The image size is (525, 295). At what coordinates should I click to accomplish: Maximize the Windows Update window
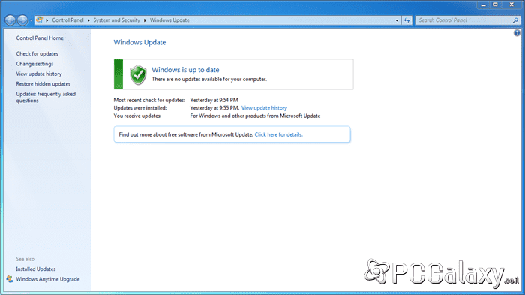tap(495, 5)
